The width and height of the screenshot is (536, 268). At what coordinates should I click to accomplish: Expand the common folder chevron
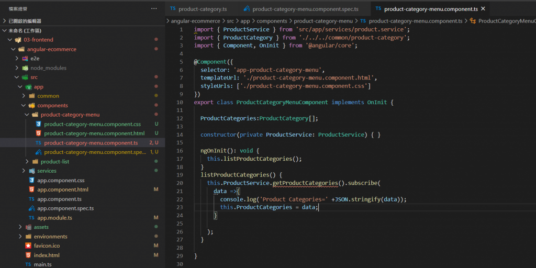point(23,96)
